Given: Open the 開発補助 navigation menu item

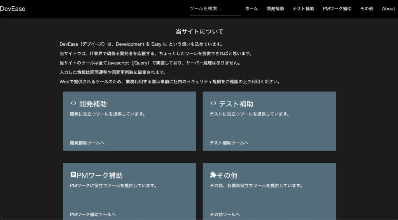Looking at the screenshot, I should click(x=275, y=9).
